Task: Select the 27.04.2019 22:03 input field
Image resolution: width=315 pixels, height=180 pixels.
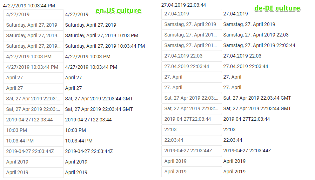Action: pos(192,56)
